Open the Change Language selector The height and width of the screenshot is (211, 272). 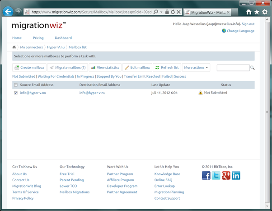[x=240, y=31]
